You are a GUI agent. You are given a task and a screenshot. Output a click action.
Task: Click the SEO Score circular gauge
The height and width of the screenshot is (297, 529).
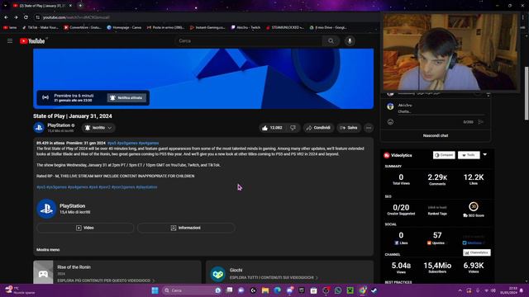click(x=474, y=206)
